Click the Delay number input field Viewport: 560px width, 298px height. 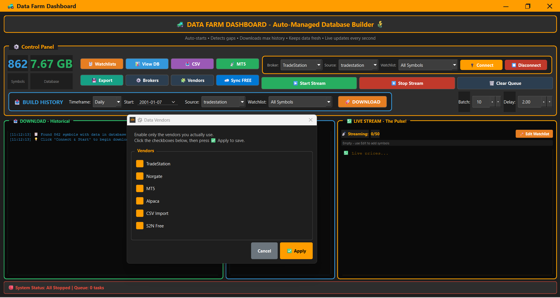(529, 102)
